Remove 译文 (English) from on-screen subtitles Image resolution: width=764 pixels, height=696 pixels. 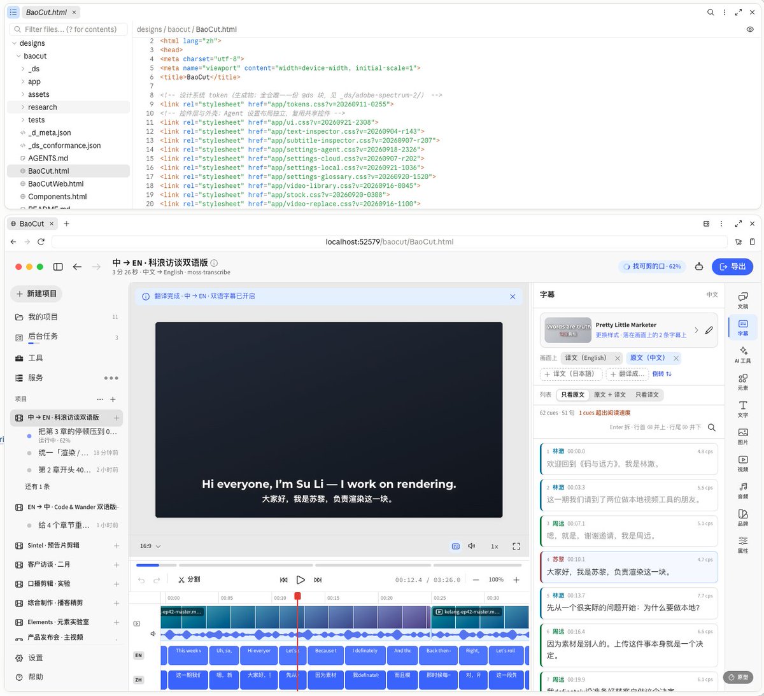(617, 358)
